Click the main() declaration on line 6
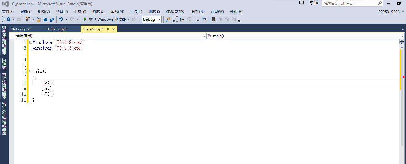 click(40, 71)
